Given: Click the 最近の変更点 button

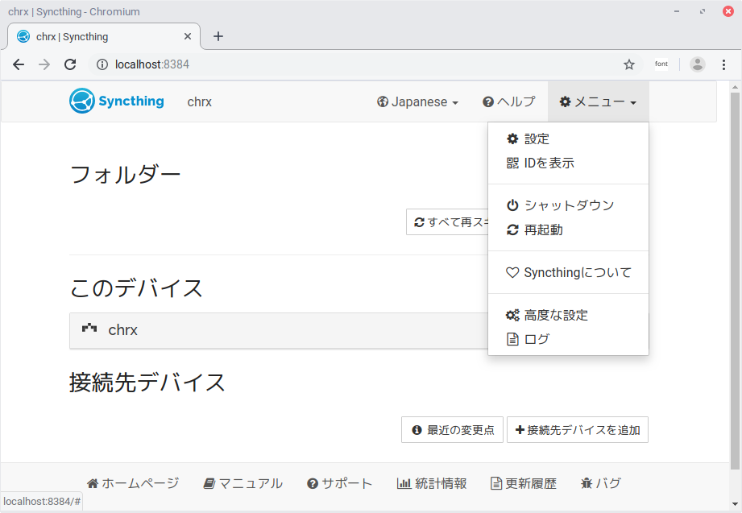Looking at the screenshot, I should pyautogui.click(x=452, y=430).
